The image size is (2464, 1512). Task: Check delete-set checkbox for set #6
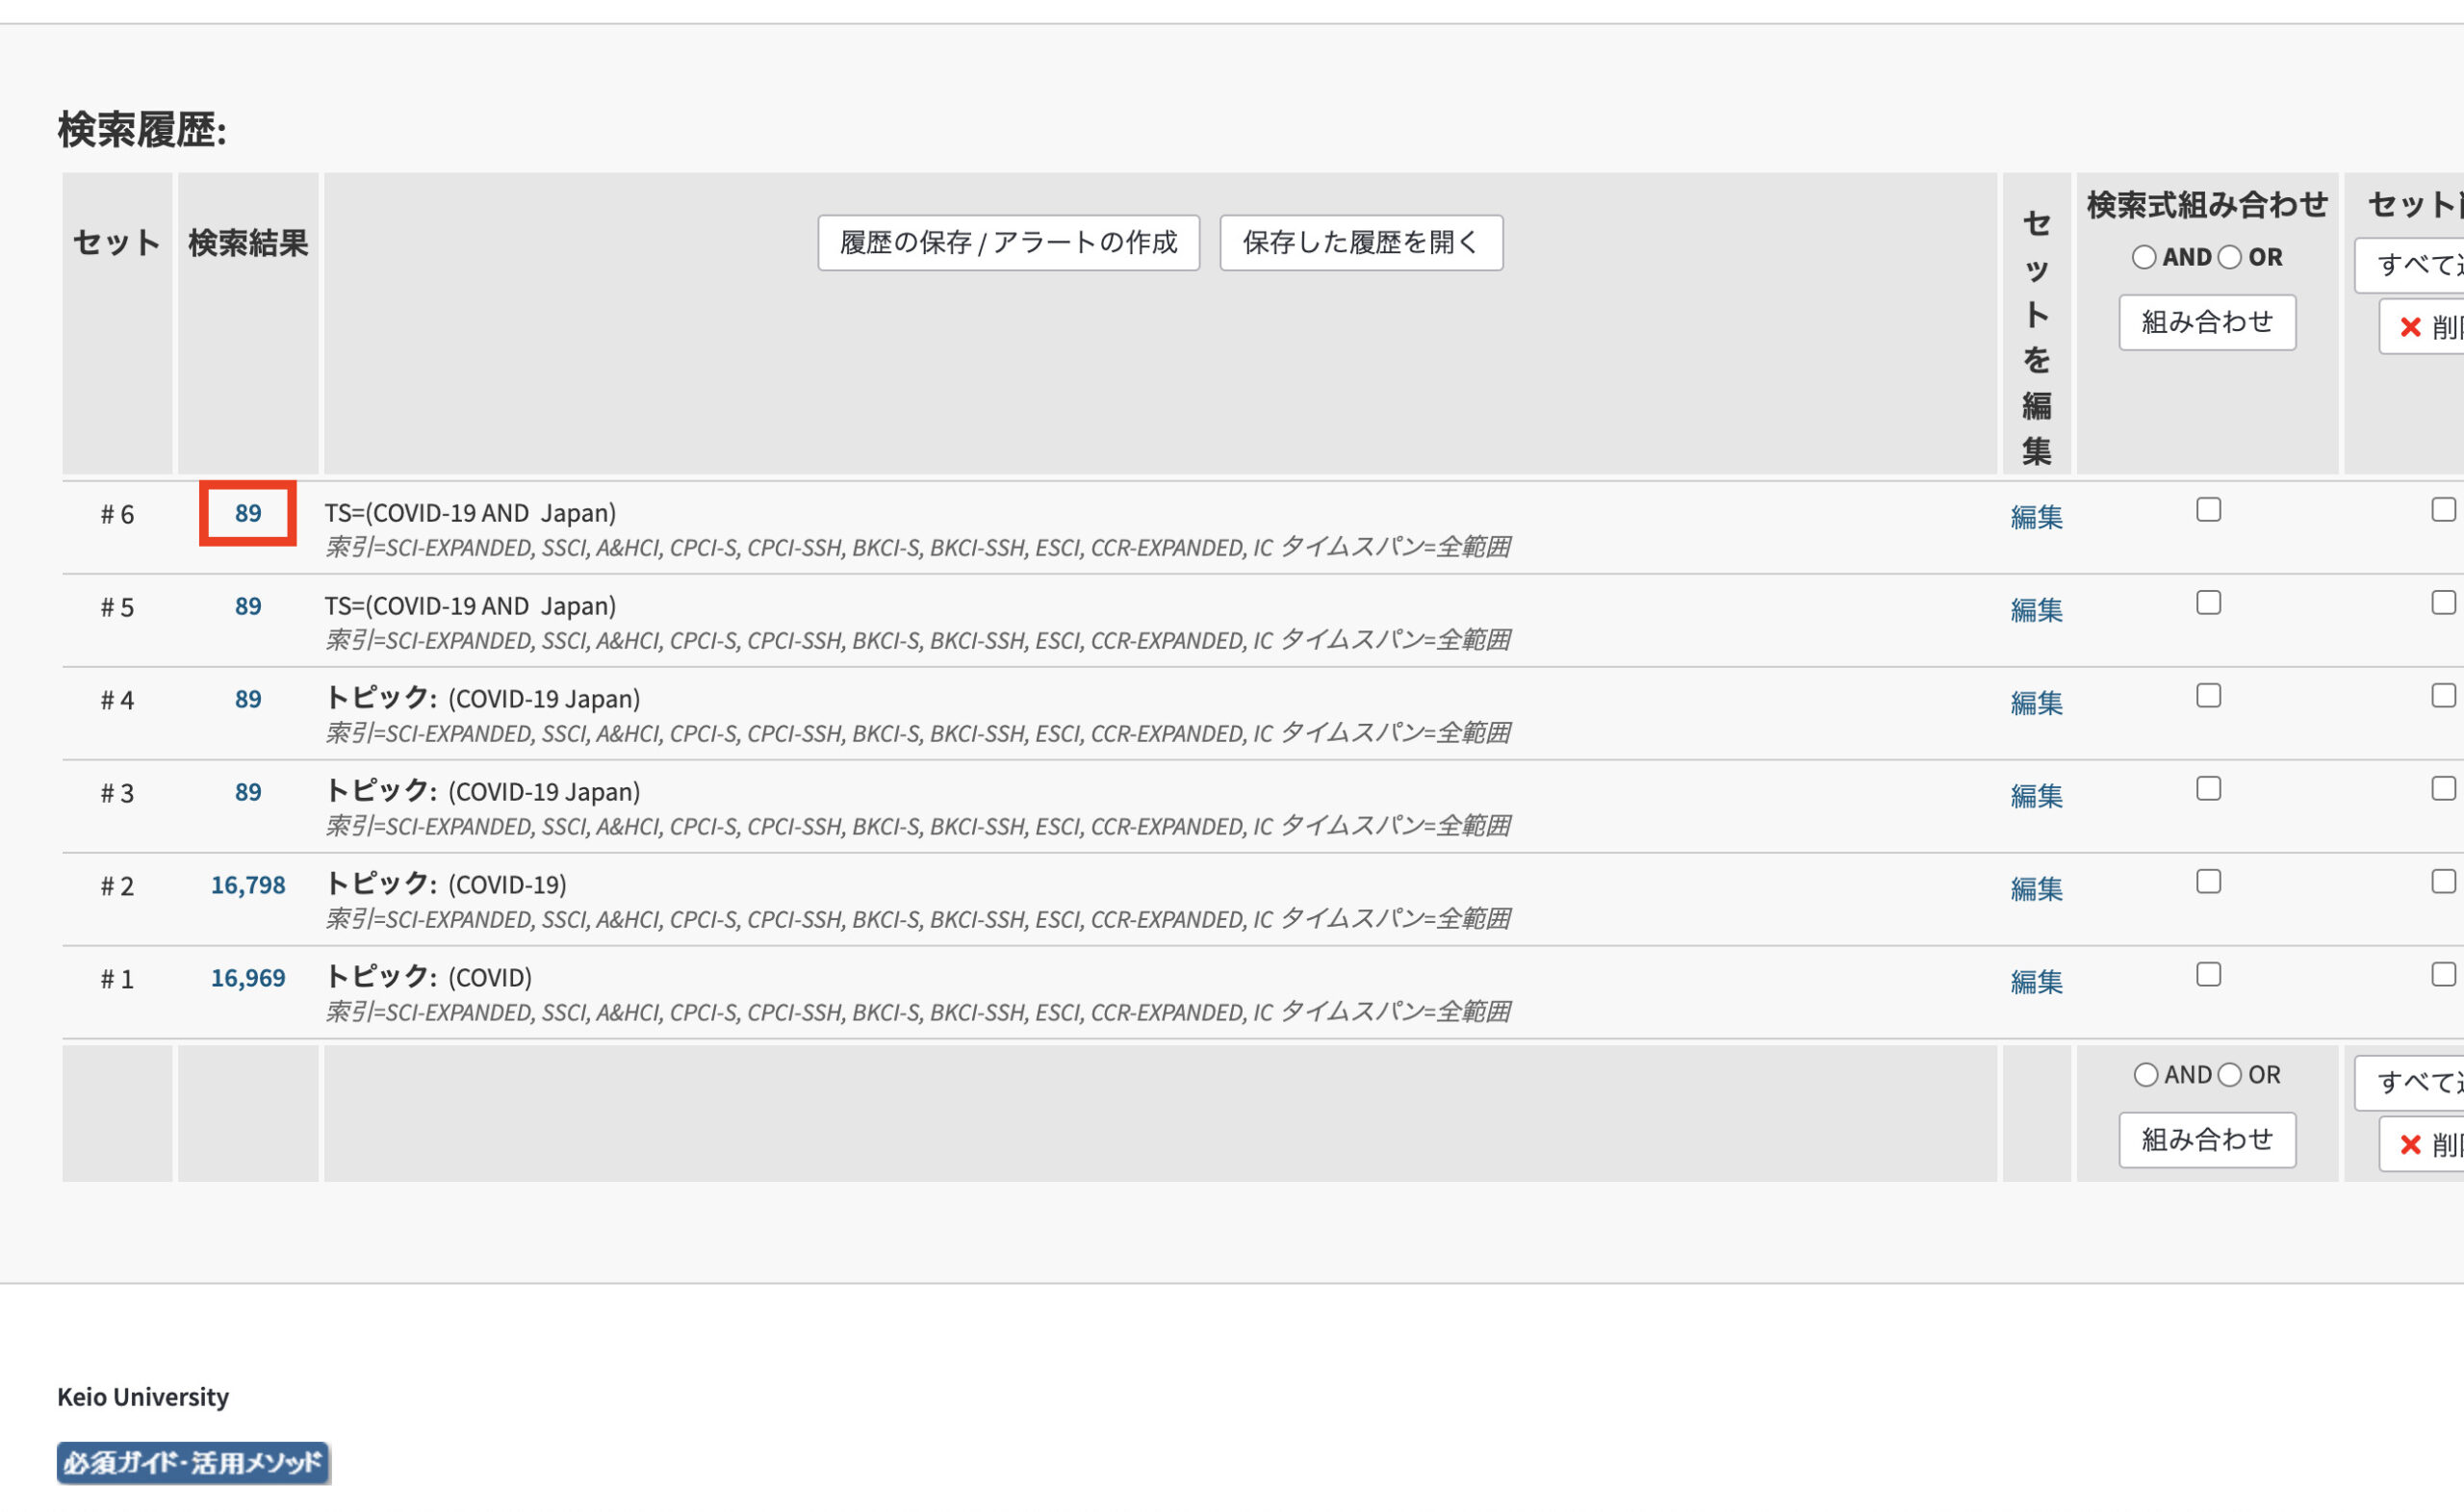(x=2443, y=510)
